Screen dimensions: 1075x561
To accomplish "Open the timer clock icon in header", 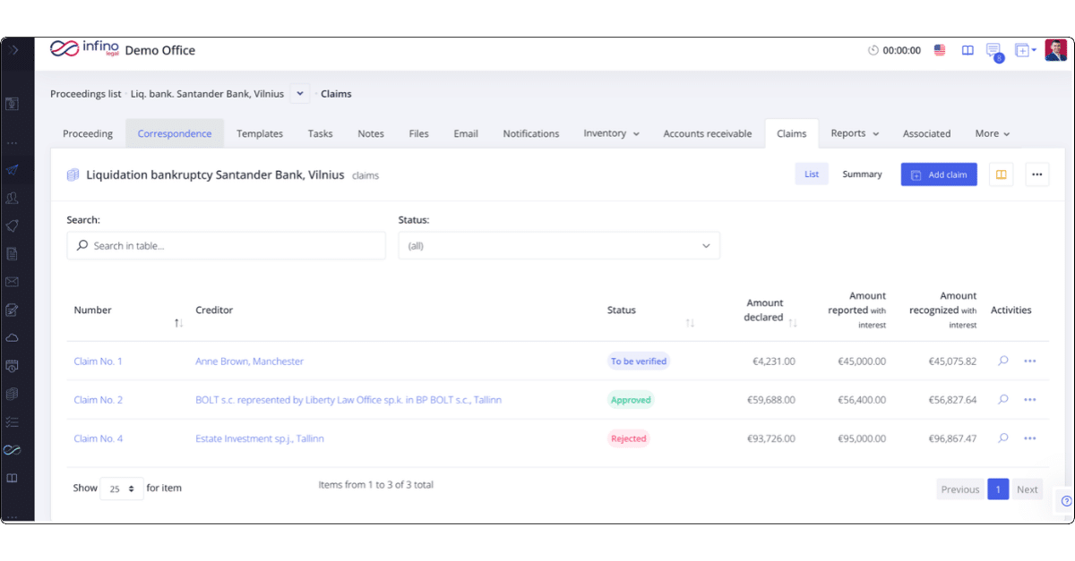I will [873, 50].
